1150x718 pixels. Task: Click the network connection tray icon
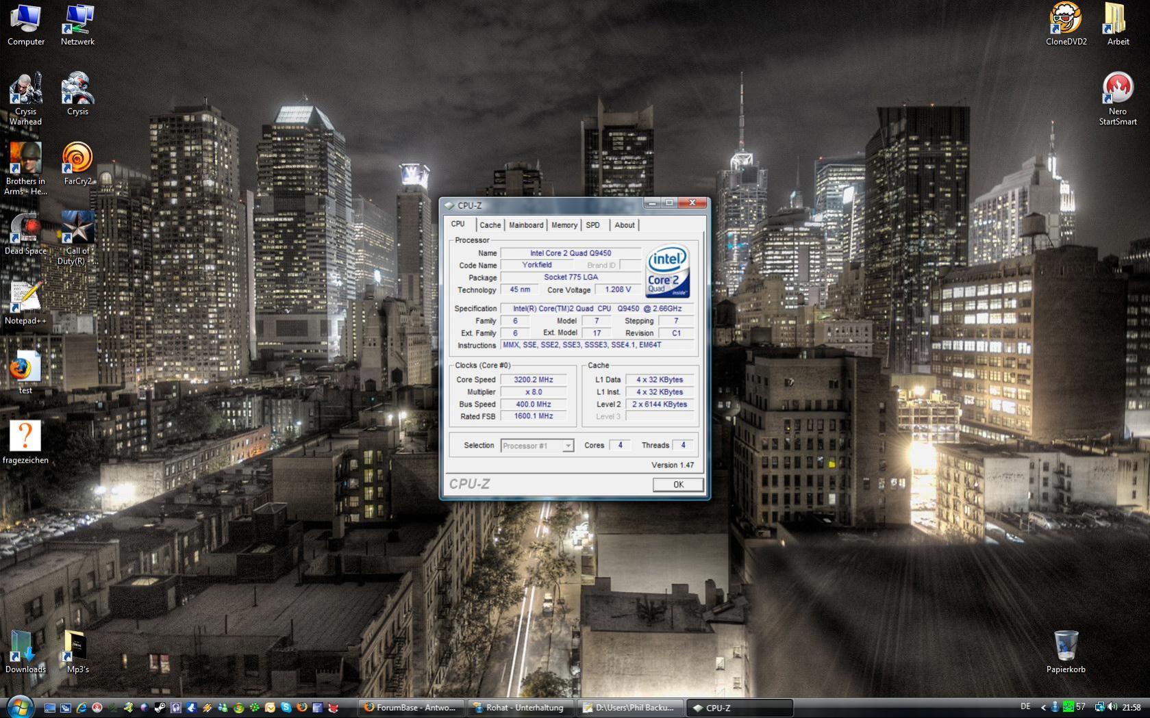coord(1099,707)
